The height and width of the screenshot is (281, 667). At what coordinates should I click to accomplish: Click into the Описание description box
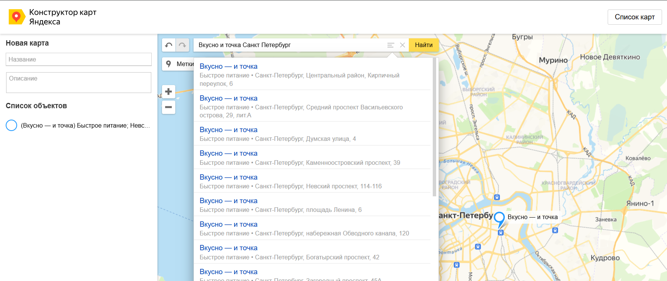coord(79,82)
